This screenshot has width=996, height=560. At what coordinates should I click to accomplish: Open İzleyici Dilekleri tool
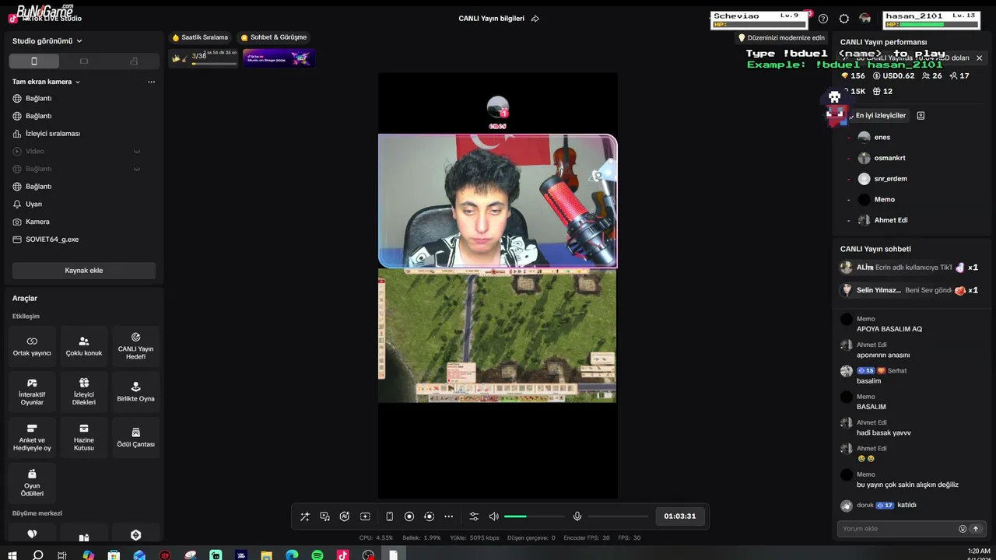(84, 392)
